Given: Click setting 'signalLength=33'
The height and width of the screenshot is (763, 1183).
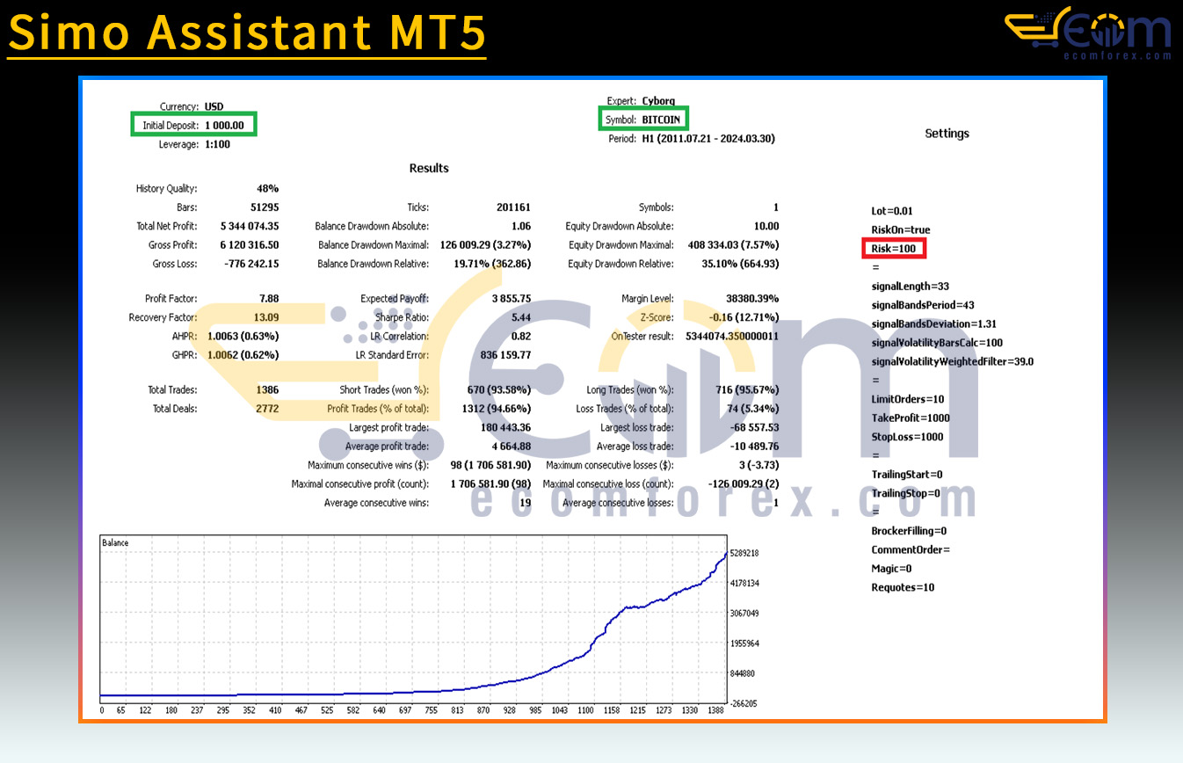Looking at the screenshot, I should click(911, 287).
